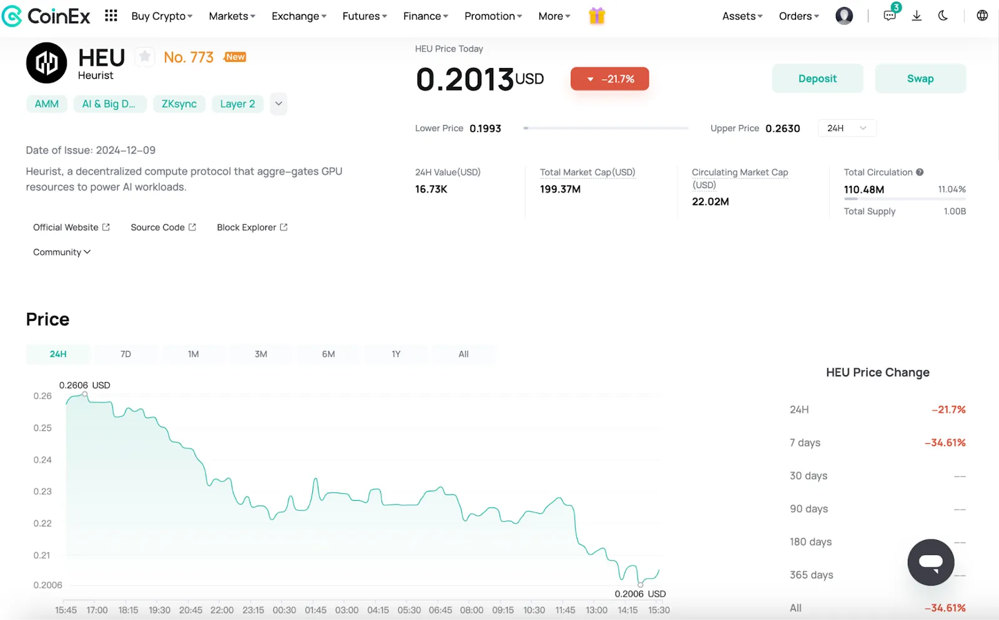Image resolution: width=999 pixels, height=620 pixels.
Task: Click the gift box promotion icon
Action: pos(597,16)
